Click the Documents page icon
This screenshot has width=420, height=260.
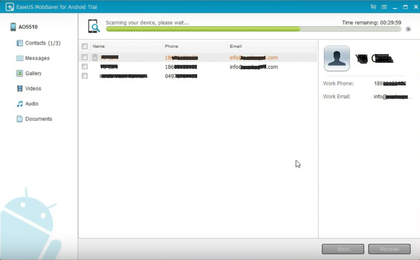coord(19,119)
